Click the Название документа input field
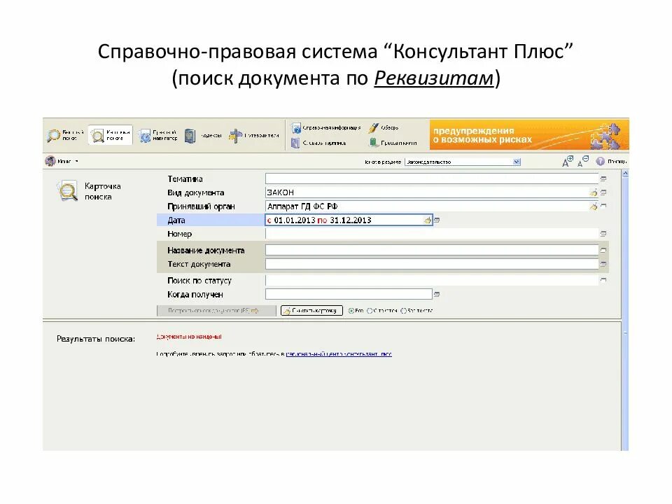 (x=432, y=251)
